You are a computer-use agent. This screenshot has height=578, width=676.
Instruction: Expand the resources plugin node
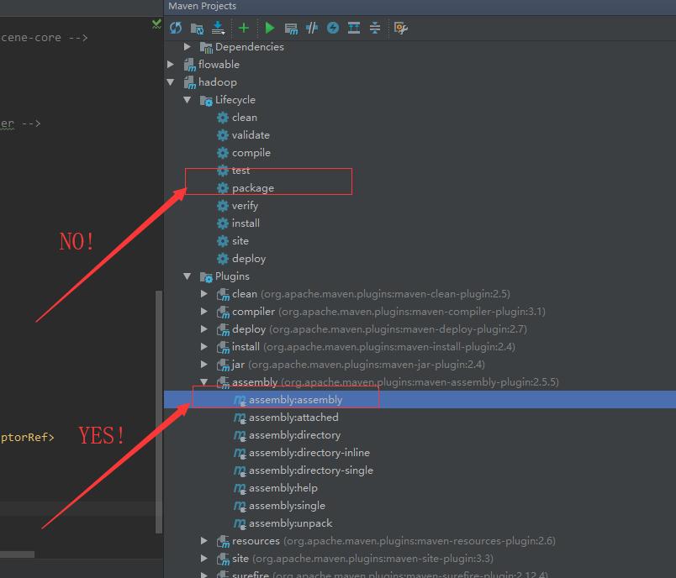tap(204, 541)
